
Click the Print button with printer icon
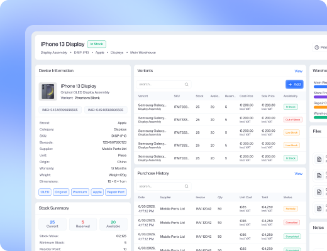click(x=320, y=48)
